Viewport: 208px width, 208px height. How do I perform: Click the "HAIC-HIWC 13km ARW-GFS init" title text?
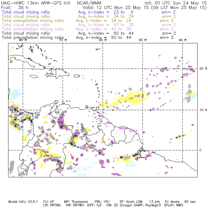(x=36, y=3)
